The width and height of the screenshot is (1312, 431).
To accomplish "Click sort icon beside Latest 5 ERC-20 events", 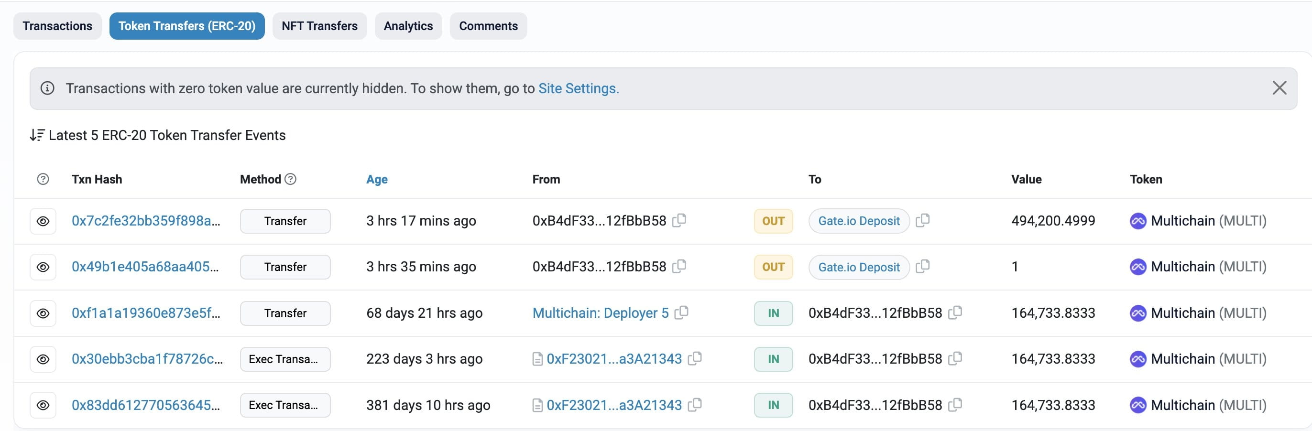I will tap(37, 135).
